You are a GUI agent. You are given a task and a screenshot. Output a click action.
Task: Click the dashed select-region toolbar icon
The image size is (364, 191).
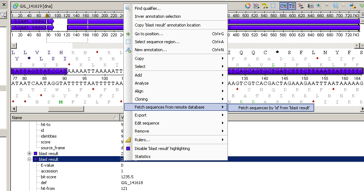[273, 6]
